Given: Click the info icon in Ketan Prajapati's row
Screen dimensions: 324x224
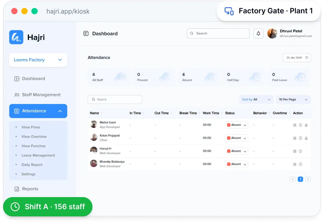Looking at the screenshot, I should (x=300, y=138).
